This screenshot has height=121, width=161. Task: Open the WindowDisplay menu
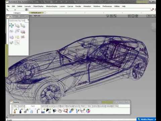point(52,6)
